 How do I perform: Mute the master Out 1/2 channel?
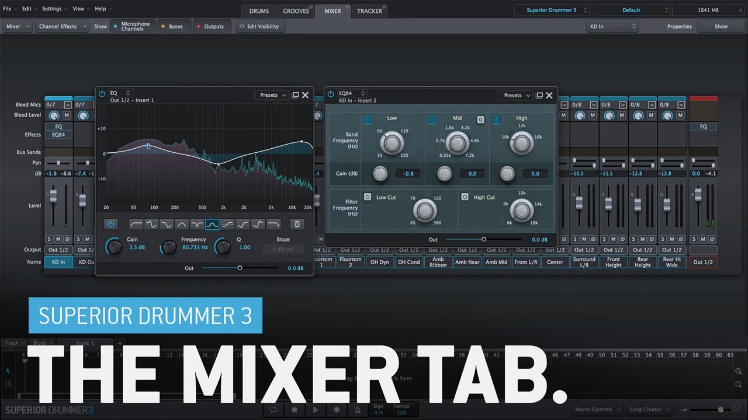704,239
